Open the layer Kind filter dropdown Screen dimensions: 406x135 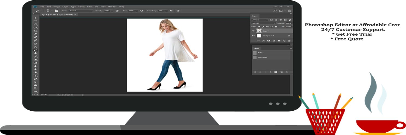click(x=260, y=20)
